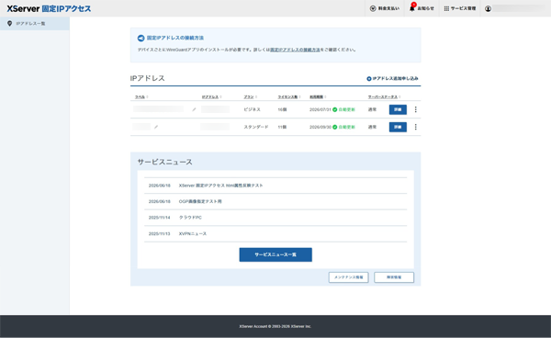Open 料金支払い in the header
This screenshot has width=551, height=338.
385,8
